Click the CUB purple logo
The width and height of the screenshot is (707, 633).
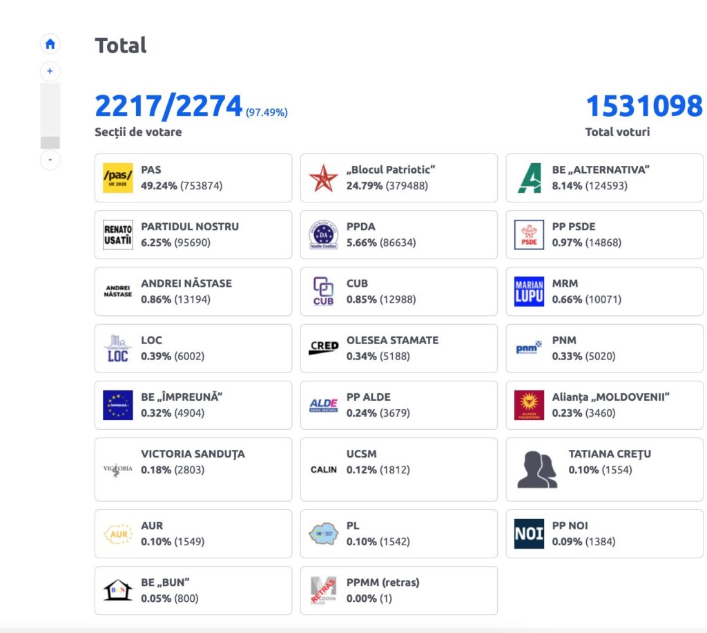pos(323,292)
